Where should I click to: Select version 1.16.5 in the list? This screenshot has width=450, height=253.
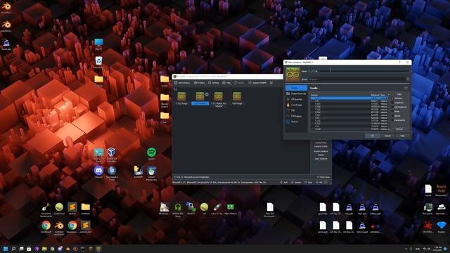349,104
